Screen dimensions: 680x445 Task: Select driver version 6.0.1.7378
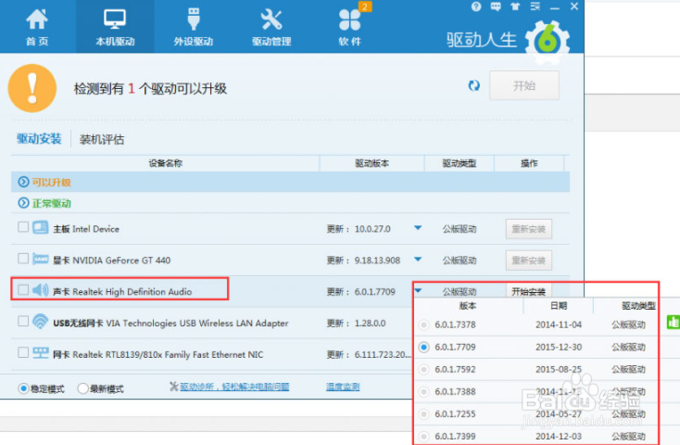(424, 324)
